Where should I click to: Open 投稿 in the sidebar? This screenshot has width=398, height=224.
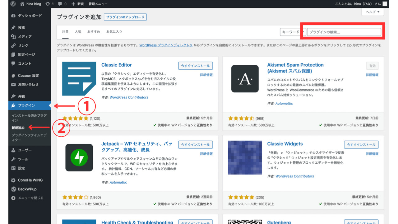(30, 27)
